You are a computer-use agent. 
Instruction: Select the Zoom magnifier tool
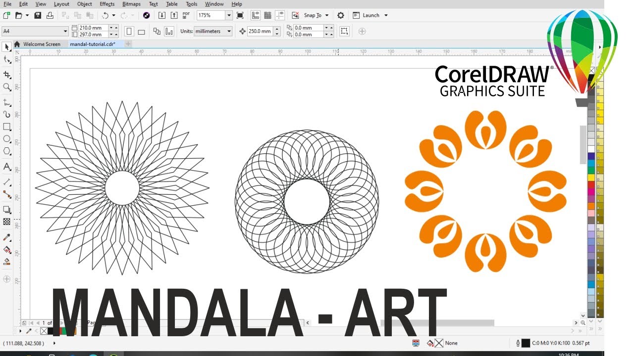[x=7, y=87]
